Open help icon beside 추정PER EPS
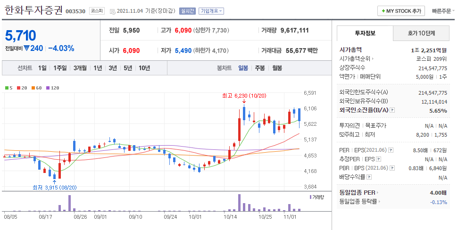 (x=379, y=159)
